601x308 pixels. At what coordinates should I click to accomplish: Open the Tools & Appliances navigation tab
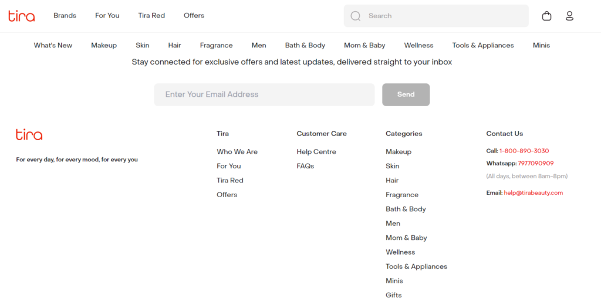point(482,45)
